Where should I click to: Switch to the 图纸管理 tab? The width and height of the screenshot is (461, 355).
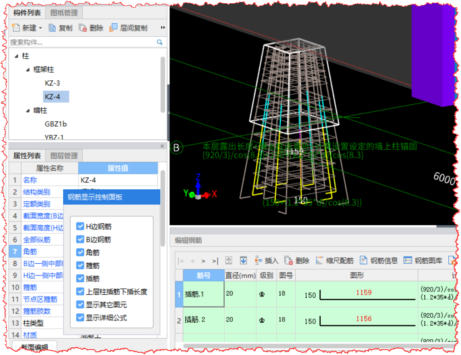click(64, 13)
